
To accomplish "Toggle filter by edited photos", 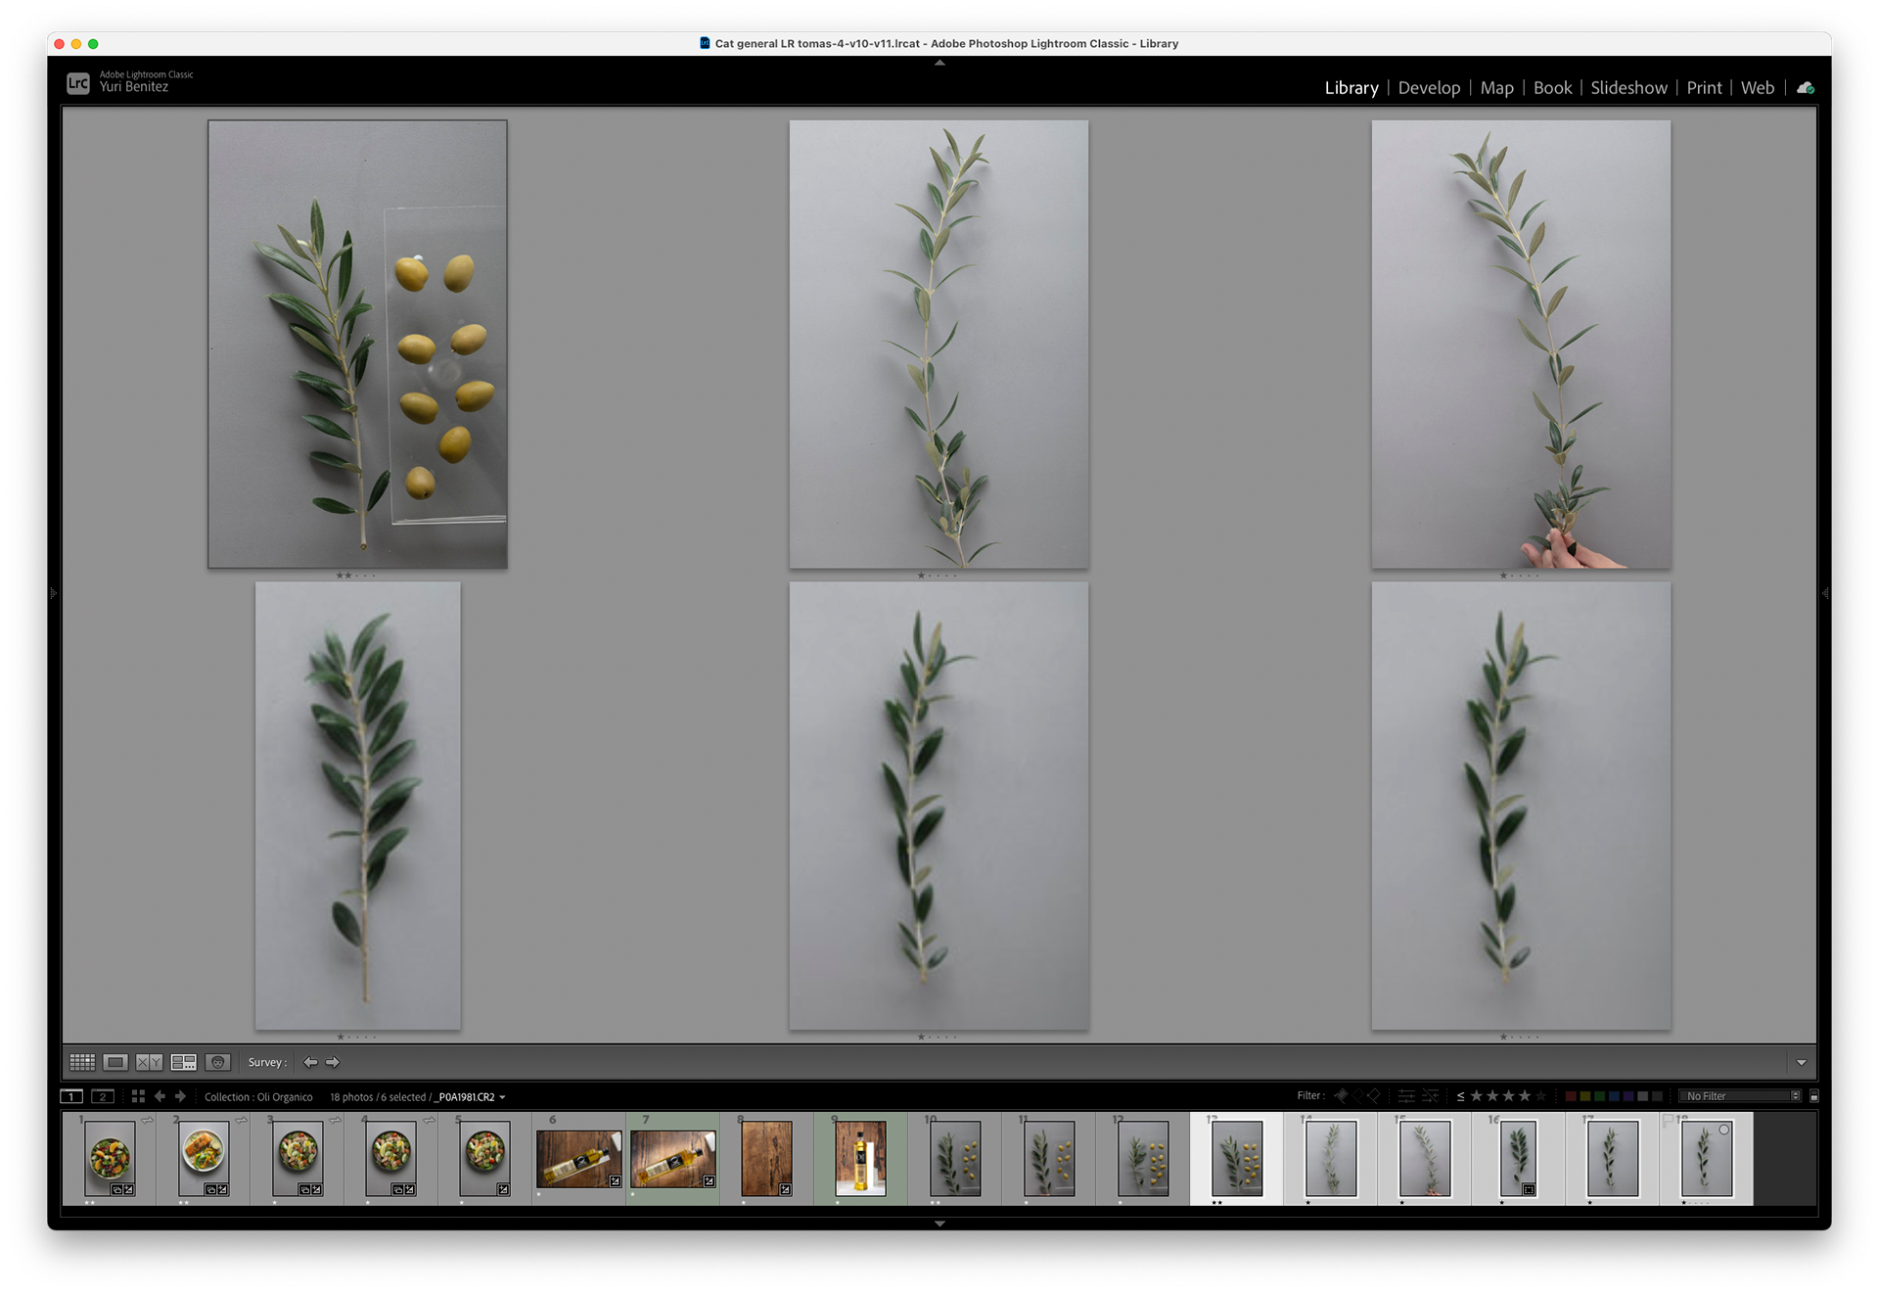I will pos(1406,1096).
